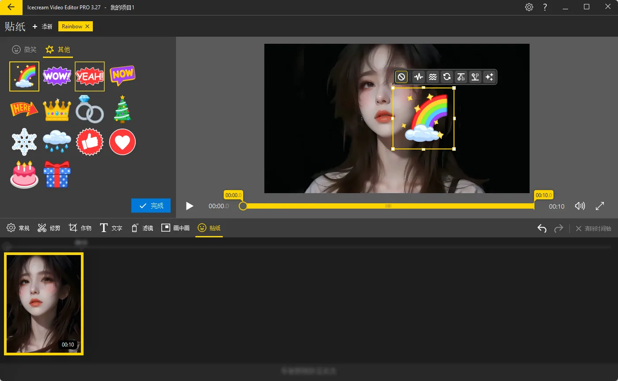The image size is (618, 381).
Task: Open the 修剪 trim tool tab
Action: (49, 228)
